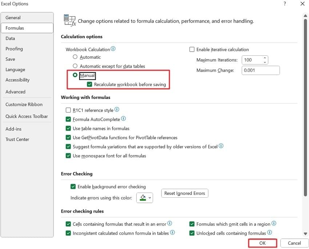This screenshot has height=249, width=309.
Task: Click the Reset Ignored Errors button
Action: click(185, 193)
